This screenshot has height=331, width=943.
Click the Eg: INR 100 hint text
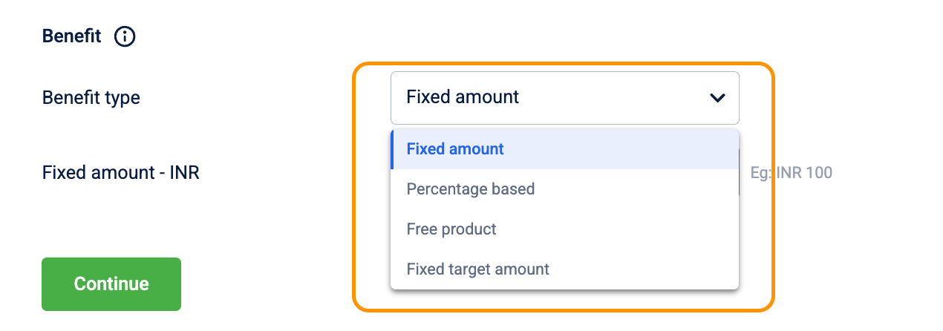point(792,173)
